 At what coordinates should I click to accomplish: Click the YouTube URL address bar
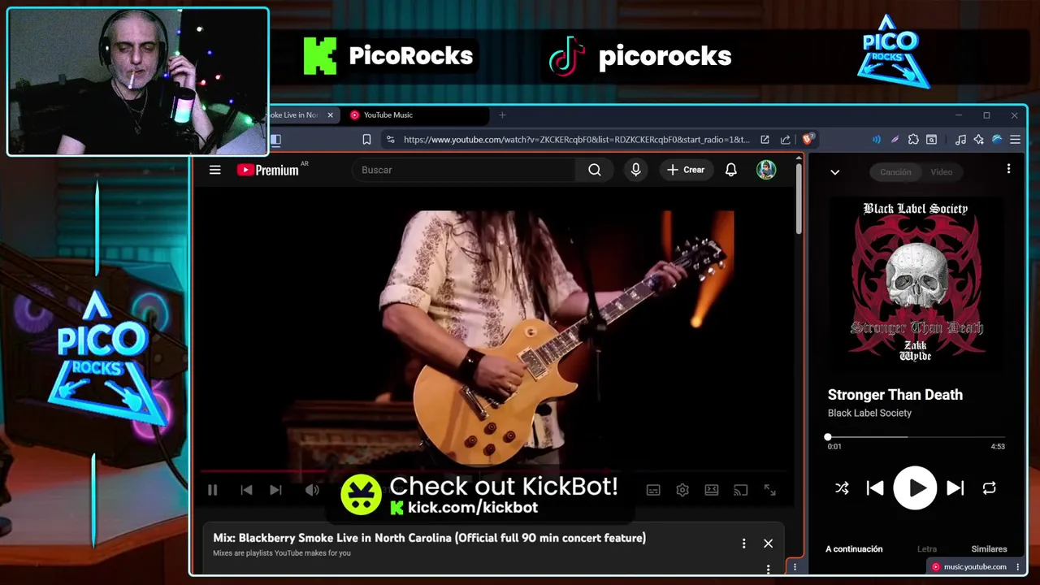point(576,140)
